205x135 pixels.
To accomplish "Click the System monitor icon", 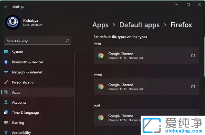I will [6, 52].
